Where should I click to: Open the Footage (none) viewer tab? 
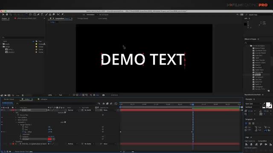pos(83,18)
